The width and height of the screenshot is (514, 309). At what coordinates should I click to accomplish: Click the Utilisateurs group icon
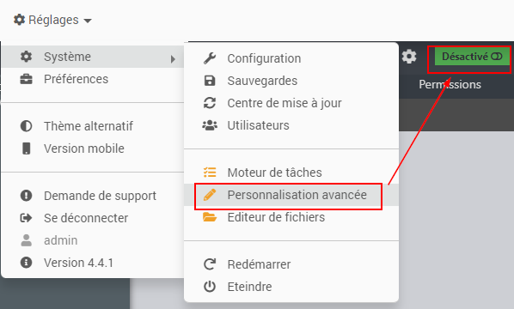point(210,125)
